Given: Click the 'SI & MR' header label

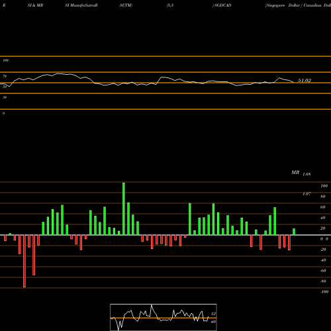Looking at the screenshot, I should tap(35, 5).
